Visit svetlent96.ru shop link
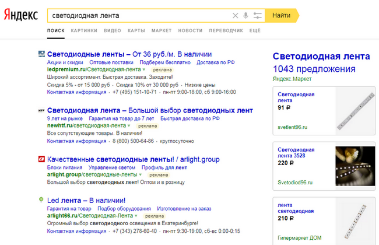 293,127
